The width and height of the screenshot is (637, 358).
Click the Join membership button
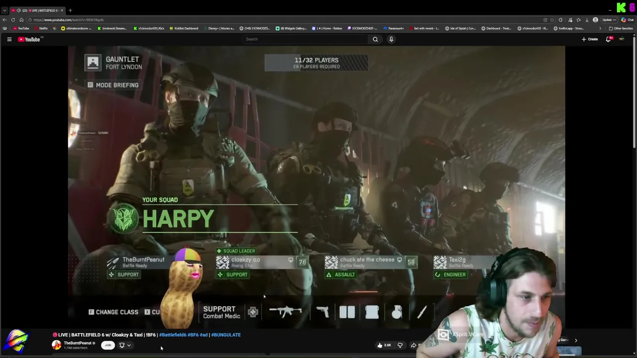pyautogui.click(x=107, y=345)
